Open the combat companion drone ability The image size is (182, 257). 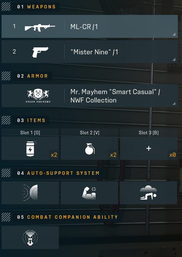pos(30,237)
